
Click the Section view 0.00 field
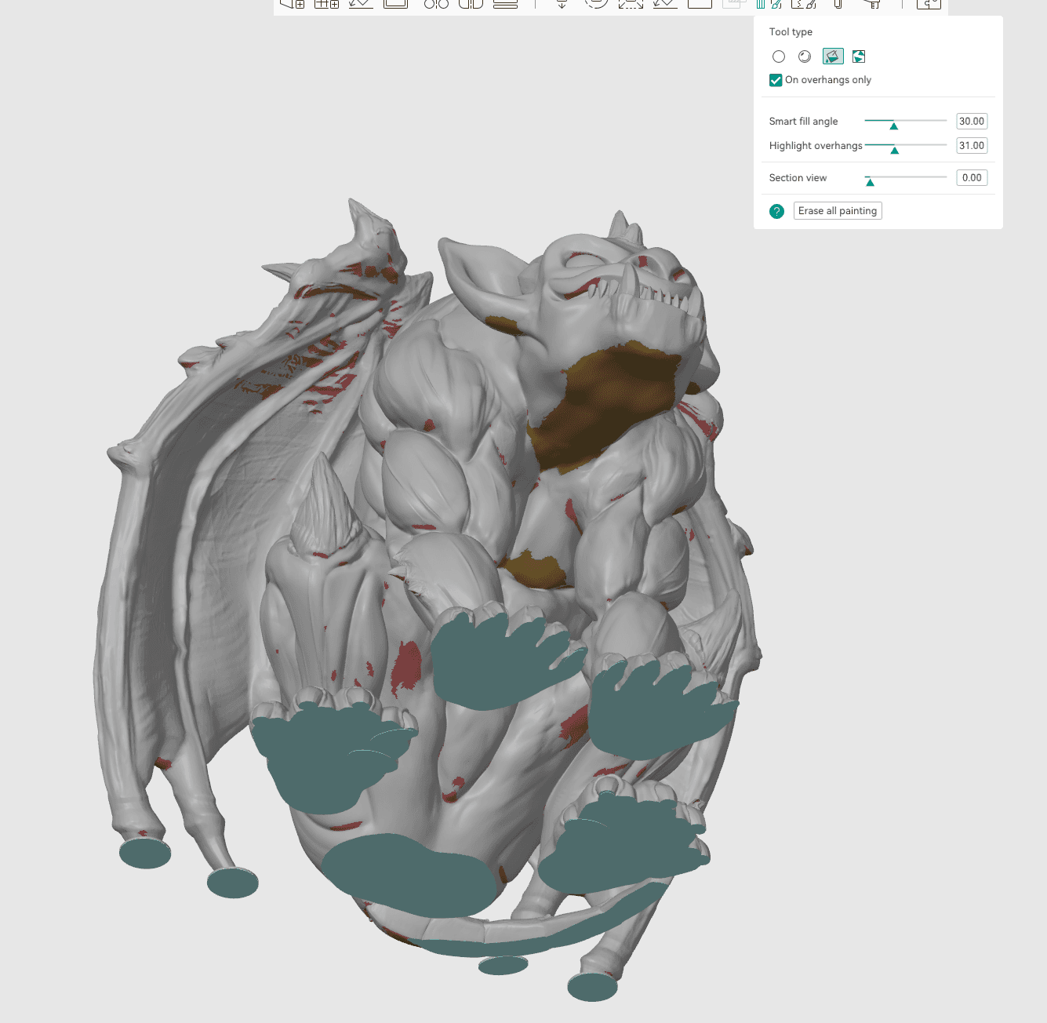point(972,178)
